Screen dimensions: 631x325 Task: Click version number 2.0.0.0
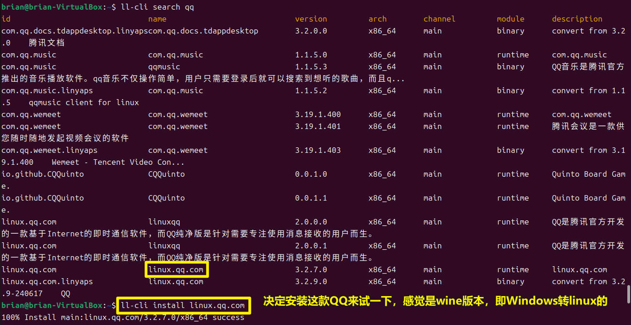tap(311, 222)
